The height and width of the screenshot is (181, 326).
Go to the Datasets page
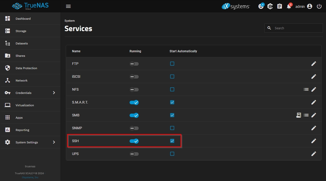pos(30,43)
